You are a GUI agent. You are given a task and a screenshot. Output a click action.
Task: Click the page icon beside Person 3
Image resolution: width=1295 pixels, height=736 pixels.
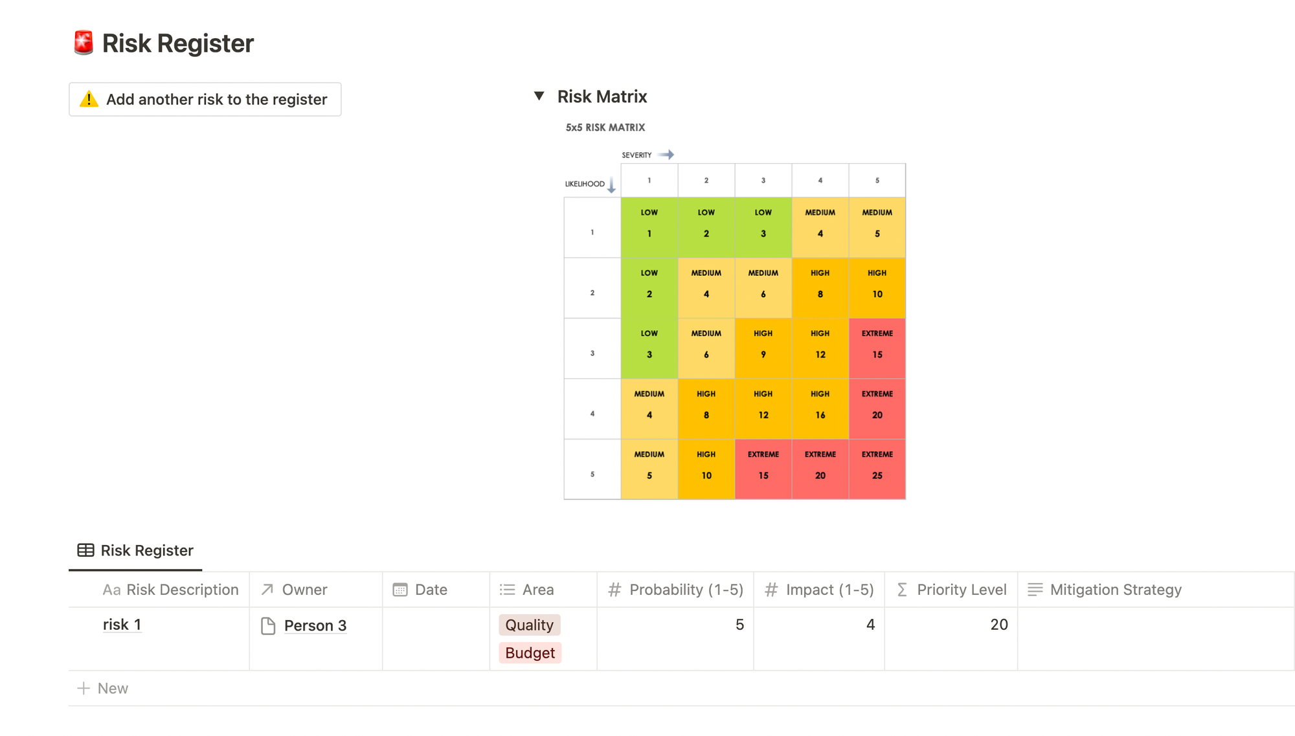click(268, 626)
